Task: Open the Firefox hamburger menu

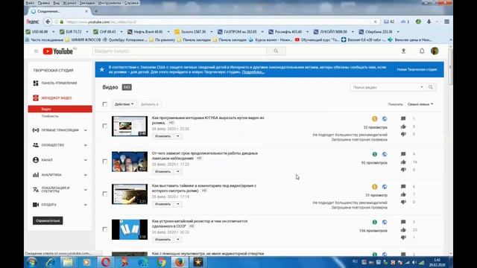Action: (446, 22)
